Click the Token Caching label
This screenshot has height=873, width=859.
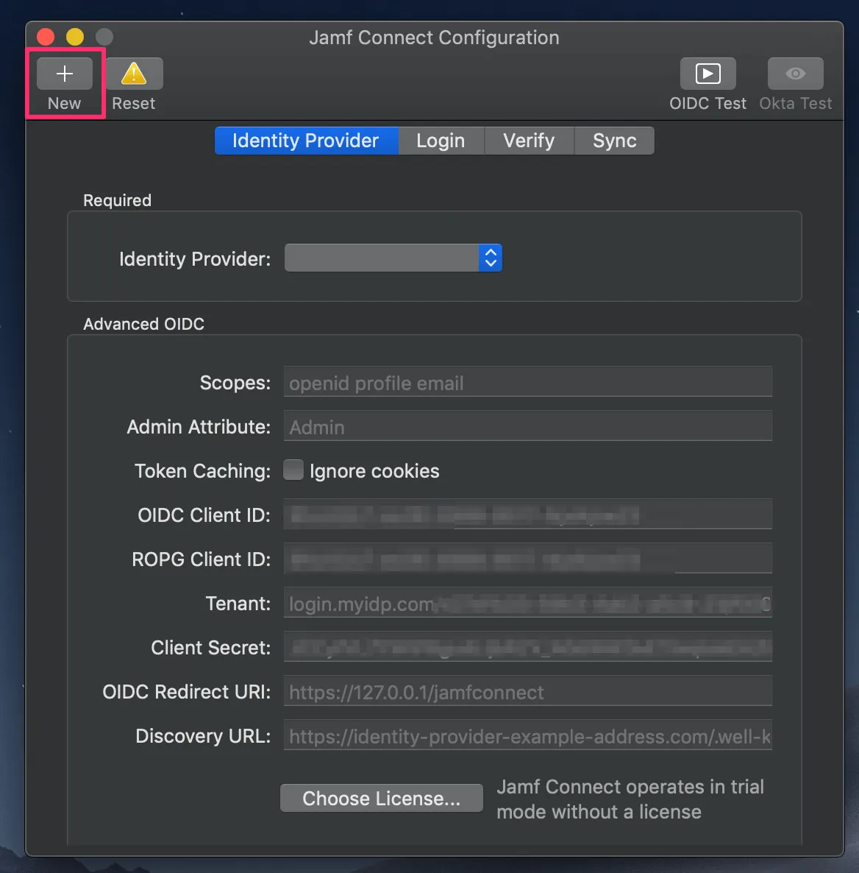coord(202,471)
